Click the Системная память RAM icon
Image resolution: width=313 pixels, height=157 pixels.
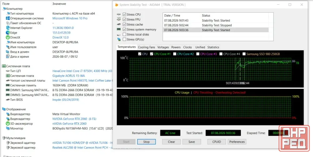[x=8, y=85]
